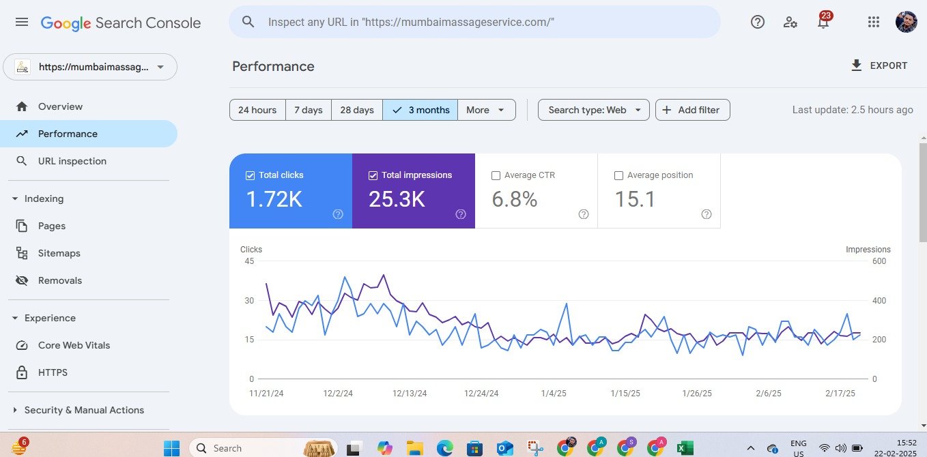Open the property selector dropdown
The image size is (927, 457).
90,67
